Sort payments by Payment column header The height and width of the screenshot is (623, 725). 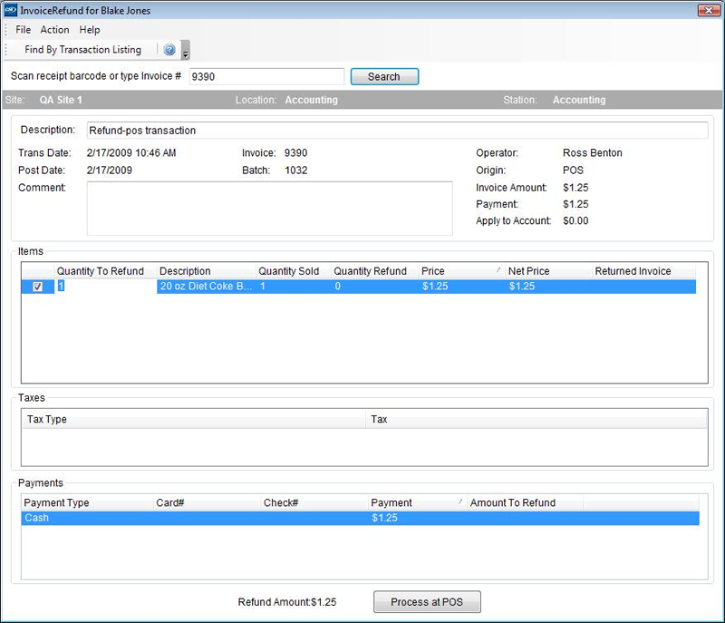pos(418,502)
